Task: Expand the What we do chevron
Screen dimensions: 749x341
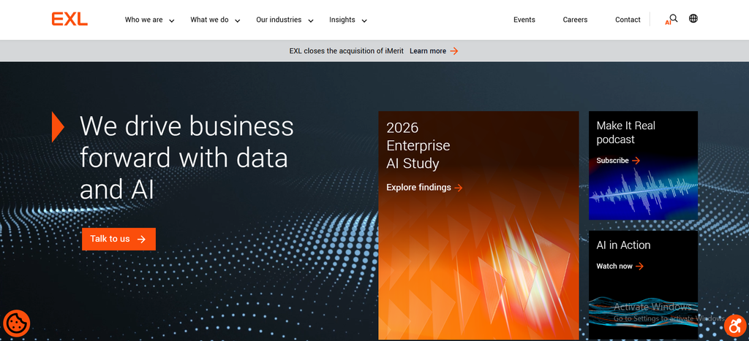Action: coord(238,20)
